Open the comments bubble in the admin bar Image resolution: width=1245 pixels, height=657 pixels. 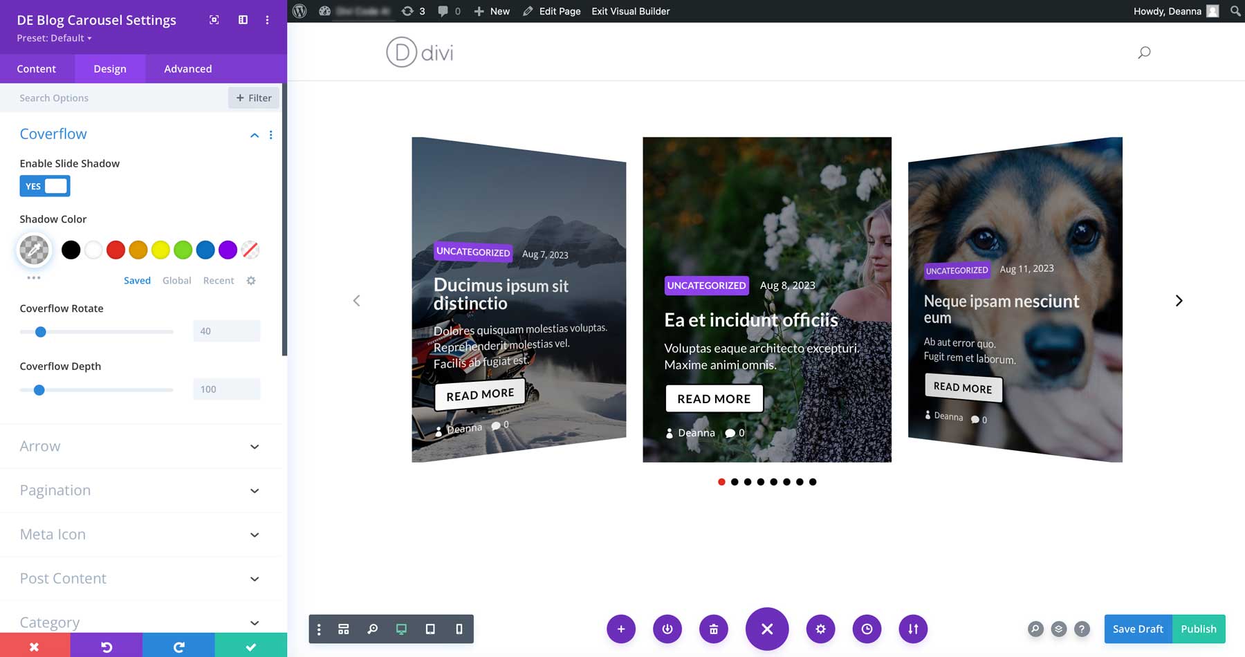point(449,11)
